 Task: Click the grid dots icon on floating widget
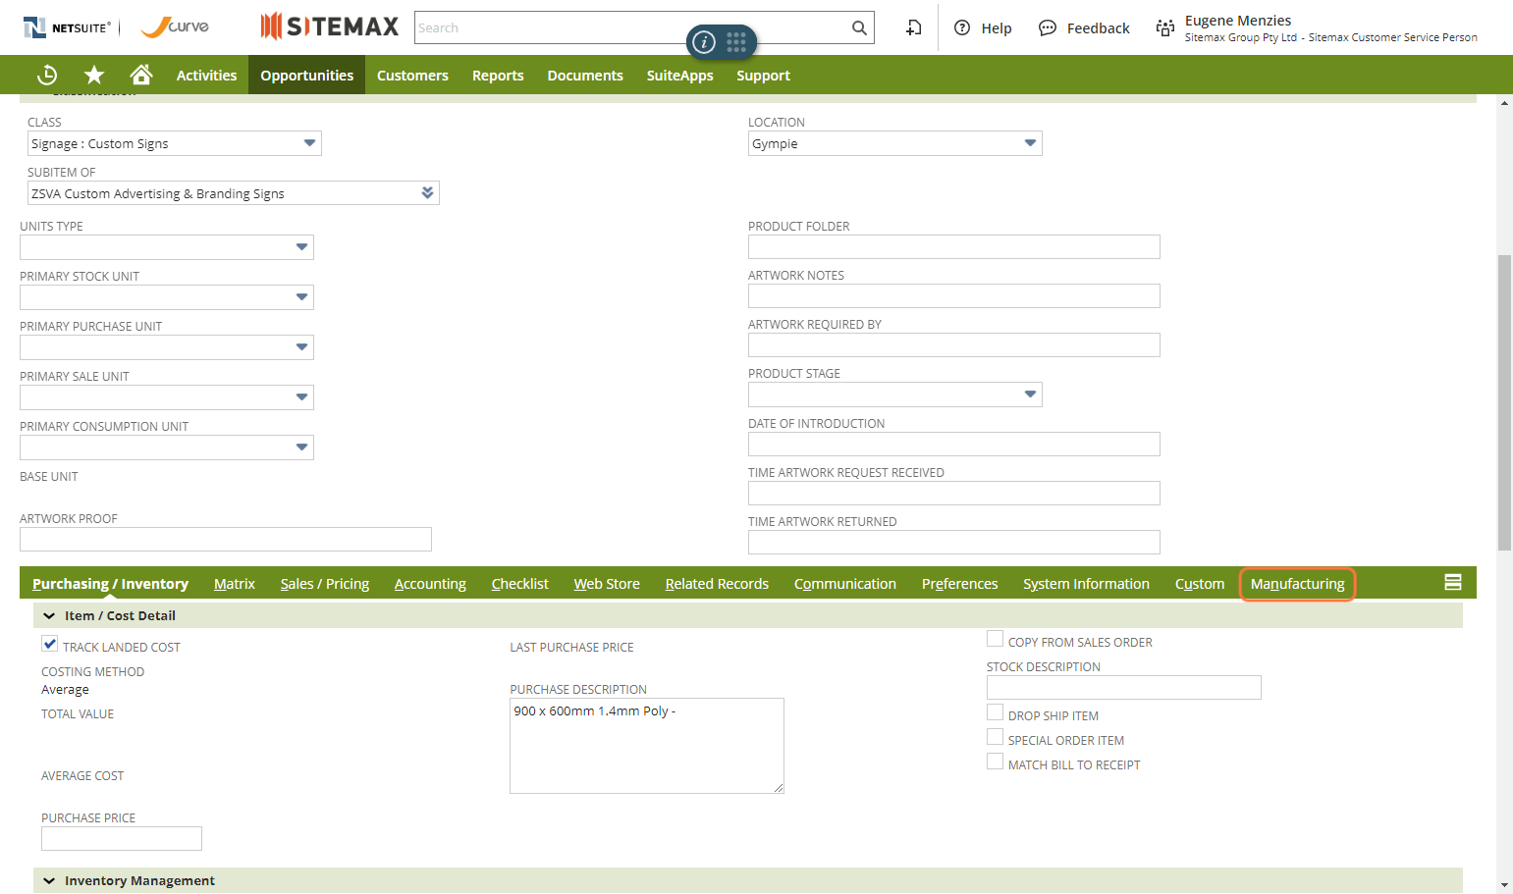(x=736, y=41)
